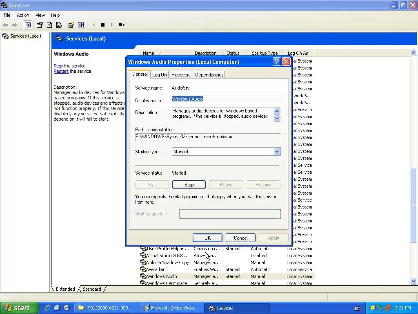Image resolution: width=418 pixels, height=314 pixels.
Task: Click Restart Service toolbar icon
Action: [x=122, y=25]
